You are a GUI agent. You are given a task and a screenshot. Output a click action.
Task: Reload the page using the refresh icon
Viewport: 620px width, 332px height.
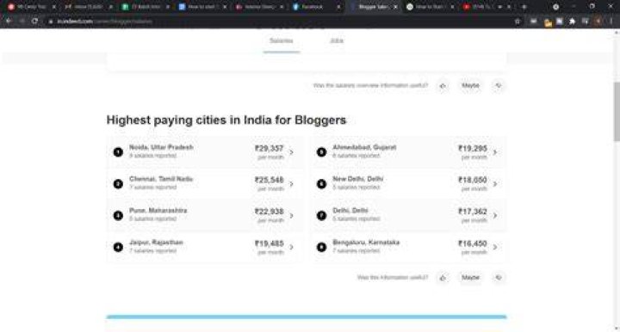(34, 22)
